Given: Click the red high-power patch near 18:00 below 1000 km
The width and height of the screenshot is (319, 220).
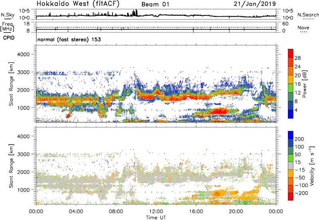Looking at the screenshot, I should [x=220, y=111].
